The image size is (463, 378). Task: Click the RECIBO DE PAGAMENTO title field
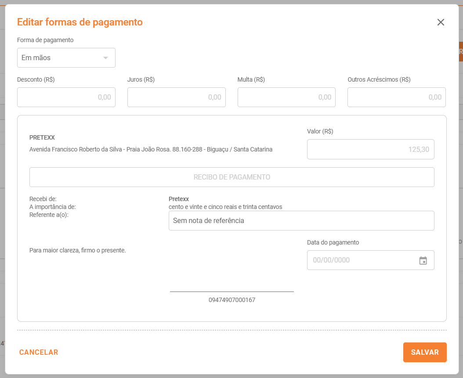coord(231,177)
